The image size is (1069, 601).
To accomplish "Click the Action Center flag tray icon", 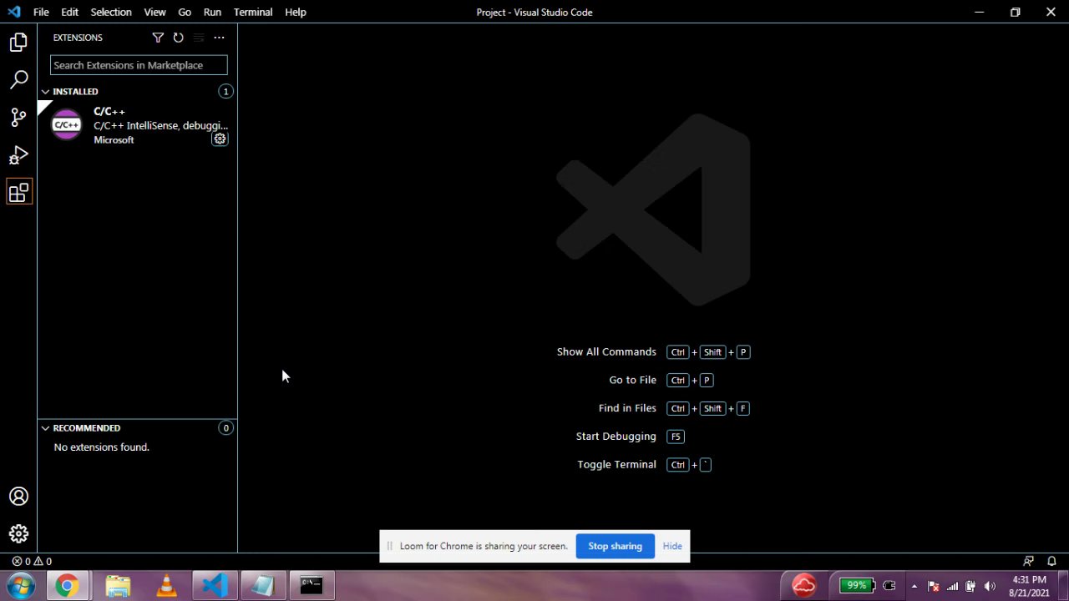I will pos(934,586).
